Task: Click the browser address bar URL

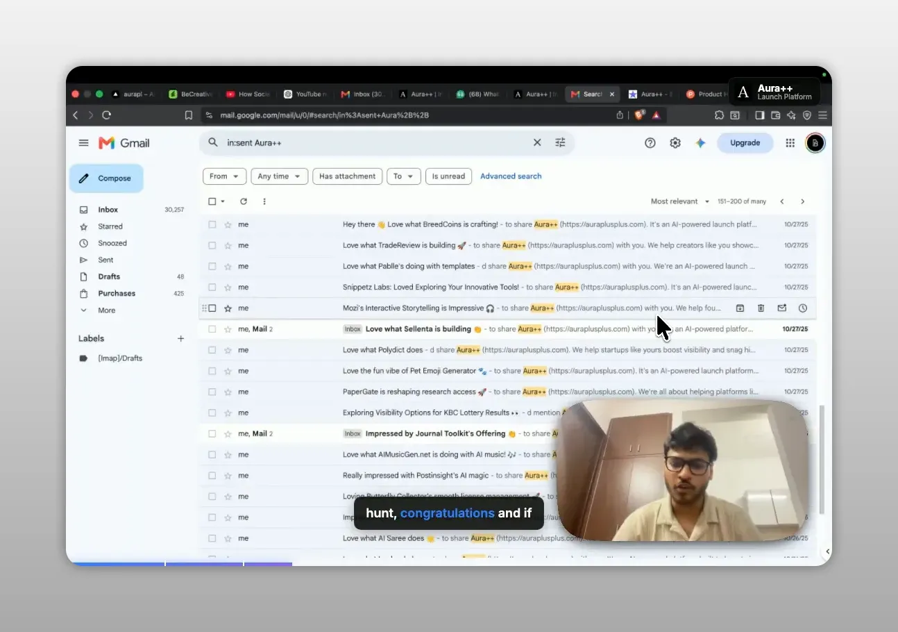Action: coord(324,115)
